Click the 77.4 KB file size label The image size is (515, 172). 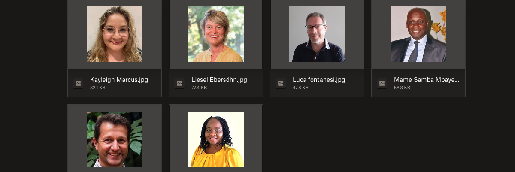(199, 88)
